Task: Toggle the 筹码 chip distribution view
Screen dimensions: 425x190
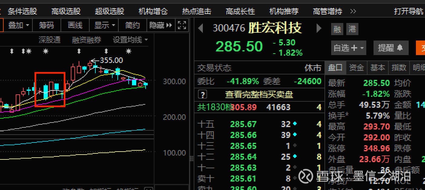Action: point(46,25)
